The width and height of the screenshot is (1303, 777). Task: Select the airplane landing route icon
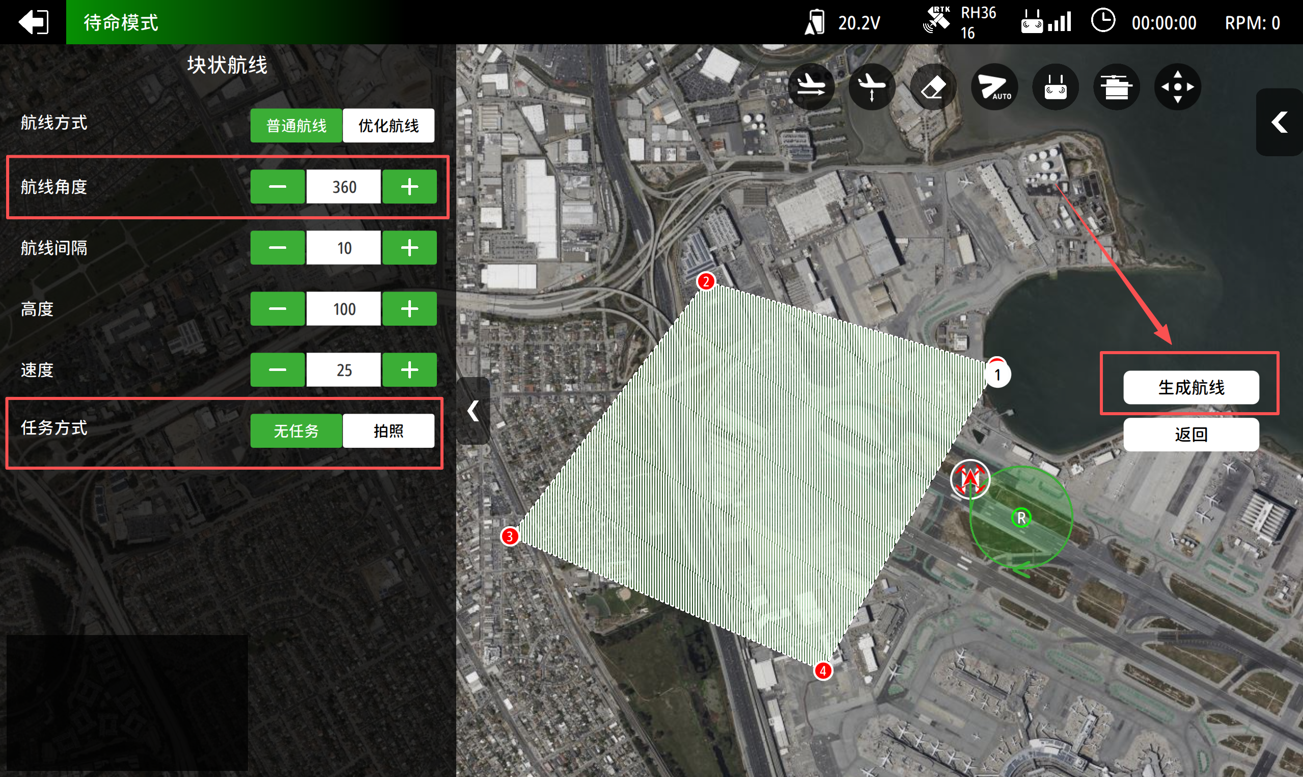(x=811, y=87)
